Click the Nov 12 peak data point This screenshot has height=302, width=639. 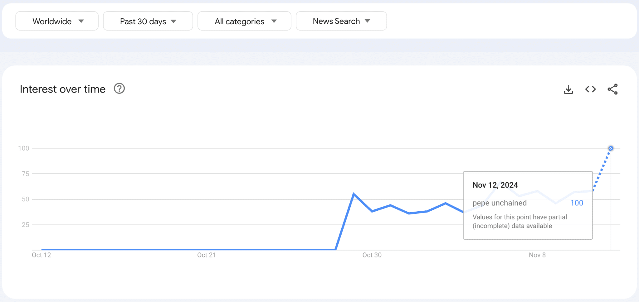tap(611, 148)
